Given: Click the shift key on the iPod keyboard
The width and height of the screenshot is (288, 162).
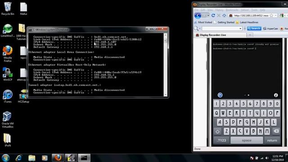Looking at the screenshot, I should (217, 131).
